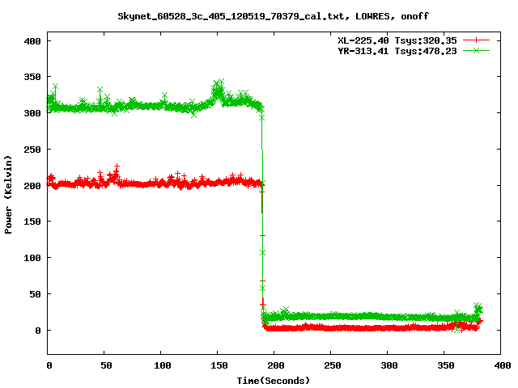Screen dimensions: 518x388
Task: Click x-axis tick label 150
Action: pos(219,365)
